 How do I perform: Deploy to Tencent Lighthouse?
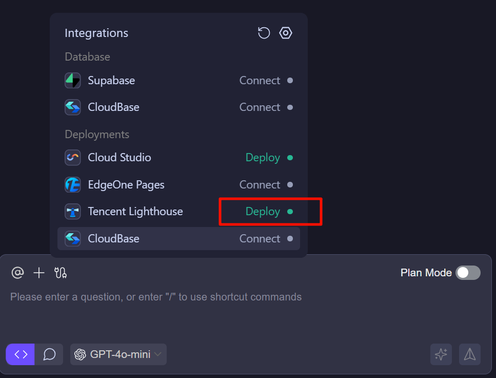click(x=263, y=212)
